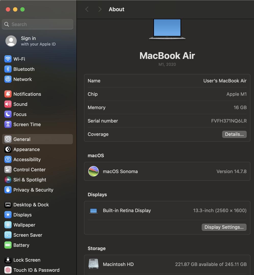Viewport: 254px width, 275px height.
Task: Open the Network globe icon
Action: [8, 79]
